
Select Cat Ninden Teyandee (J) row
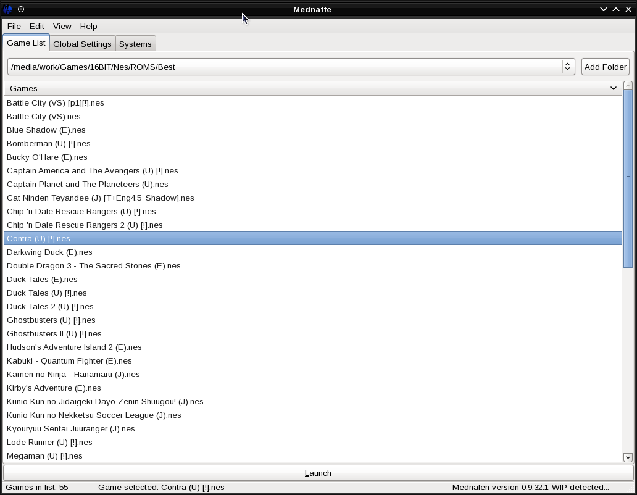313,198
